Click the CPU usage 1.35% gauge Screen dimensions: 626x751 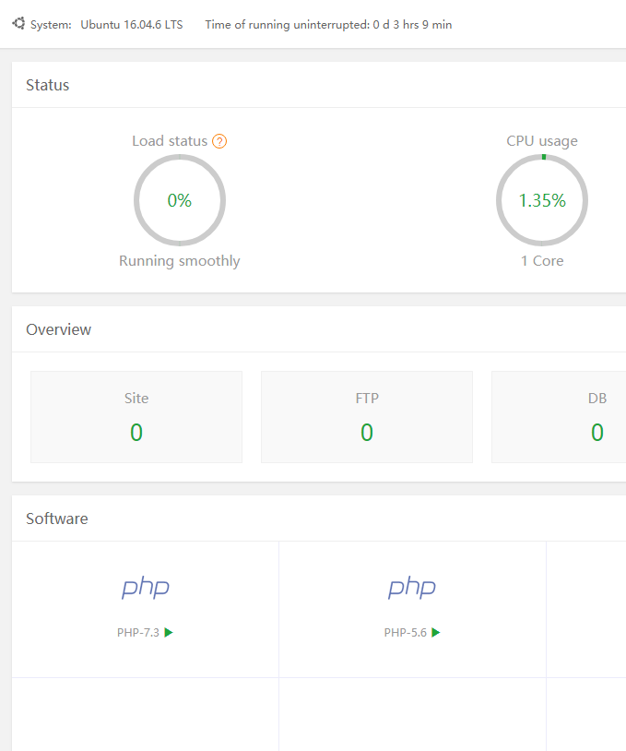click(542, 200)
